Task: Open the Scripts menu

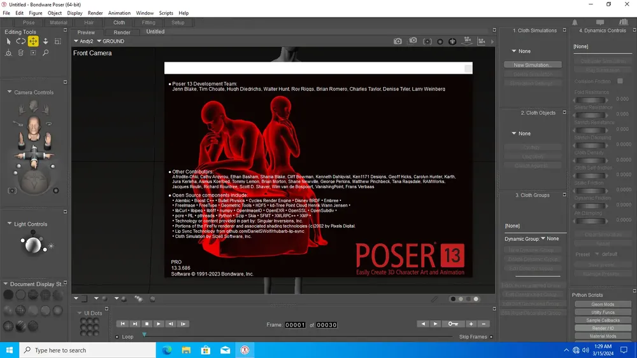Action: pyautogui.click(x=166, y=13)
